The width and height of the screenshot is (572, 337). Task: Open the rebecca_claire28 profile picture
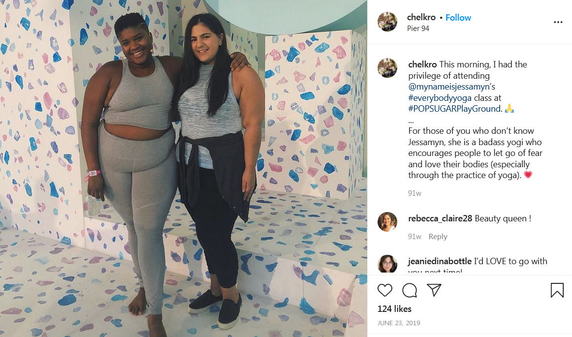387,222
